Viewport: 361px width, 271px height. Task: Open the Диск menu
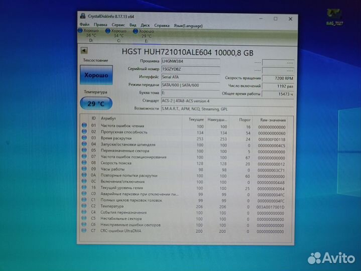coord(145,25)
